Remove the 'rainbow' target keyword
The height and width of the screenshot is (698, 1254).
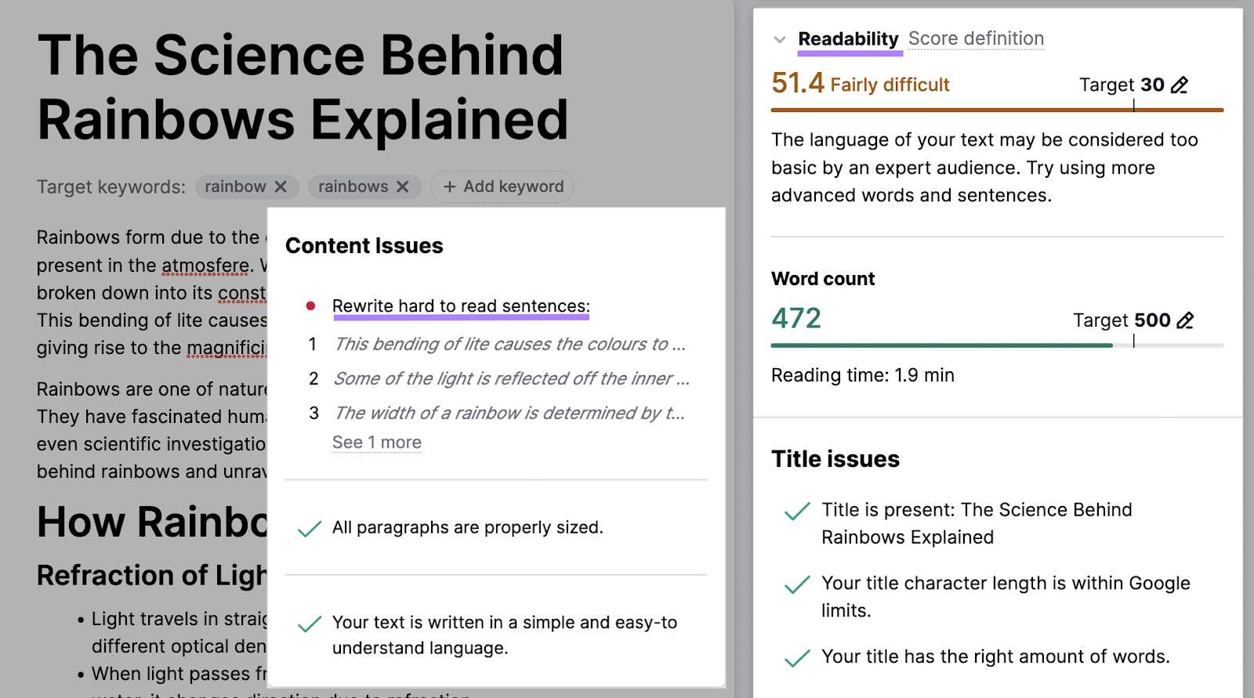pyautogui.click(x=281, y=186)
